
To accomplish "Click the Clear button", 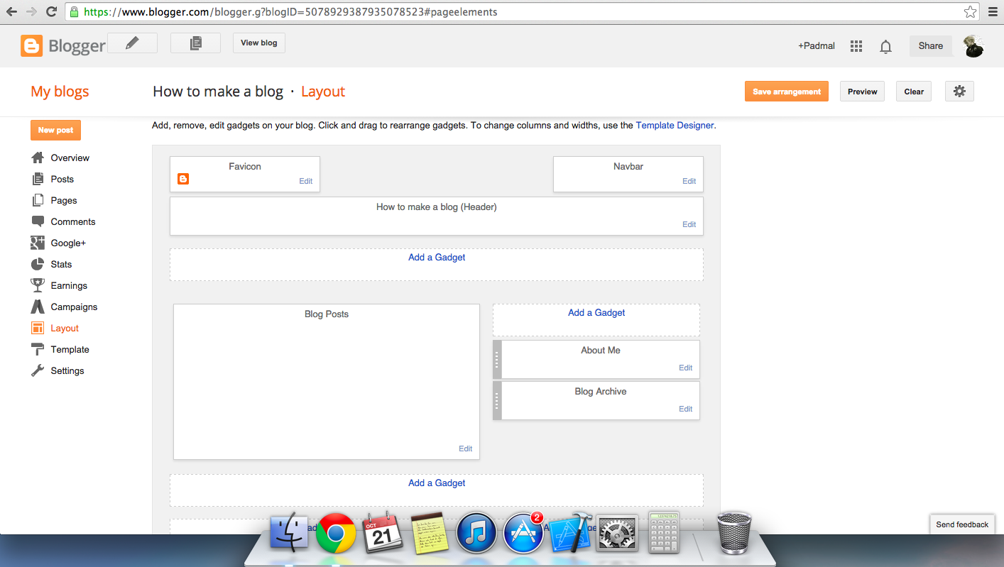I will click(914, 92).
